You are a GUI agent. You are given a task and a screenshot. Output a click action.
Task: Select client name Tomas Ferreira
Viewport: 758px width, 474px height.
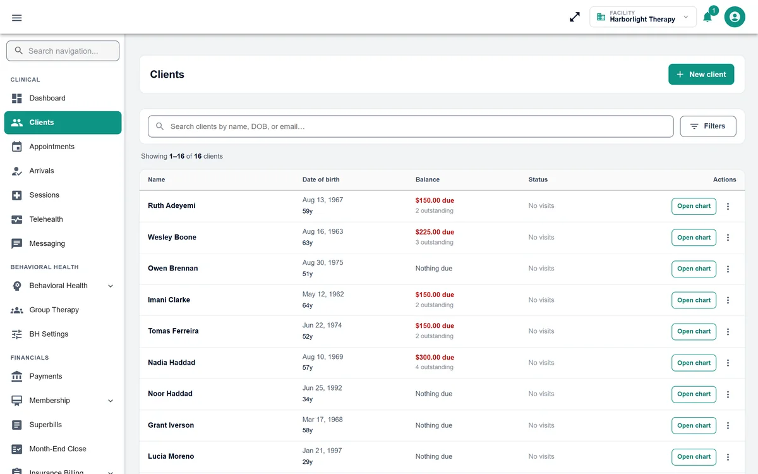(173, 331)
